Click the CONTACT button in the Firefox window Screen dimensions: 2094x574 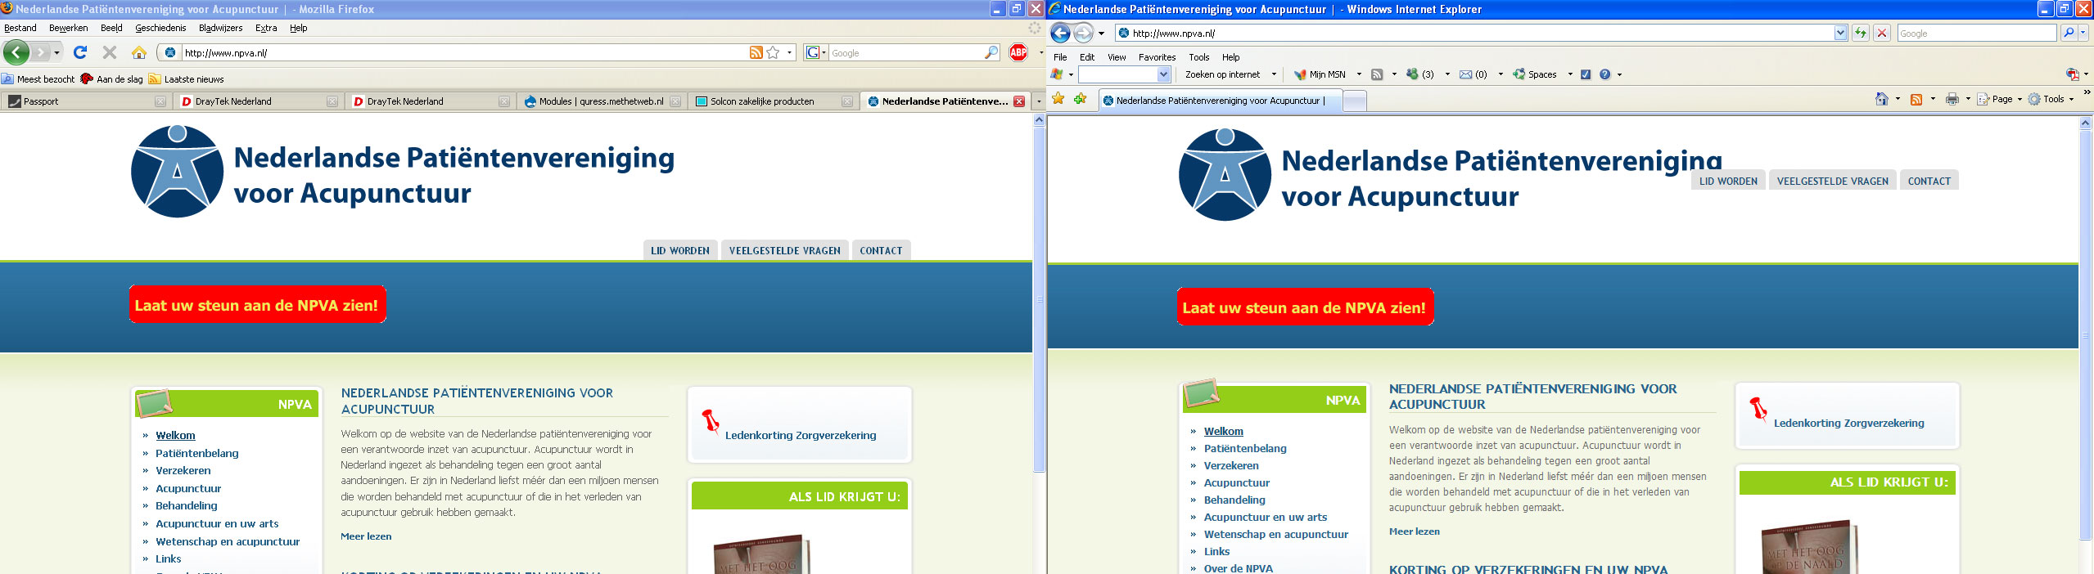pos(881,250)
